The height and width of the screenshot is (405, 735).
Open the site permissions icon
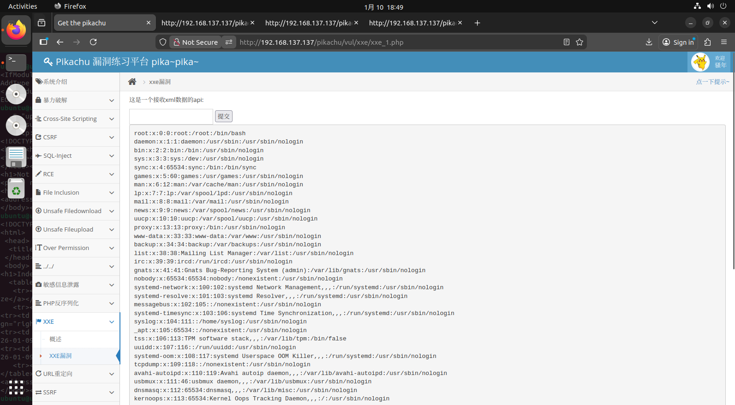tap(229, 42)
